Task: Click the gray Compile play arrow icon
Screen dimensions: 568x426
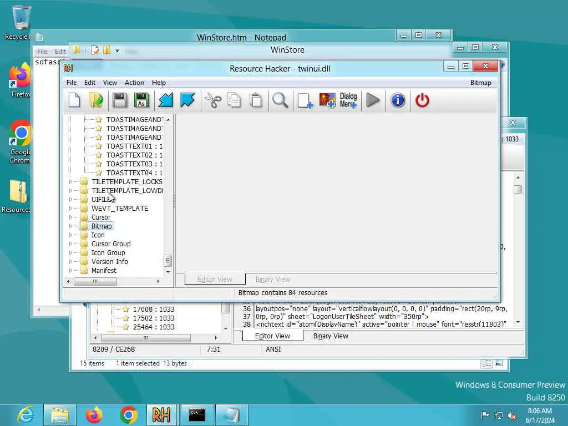Action: (373, 100)
